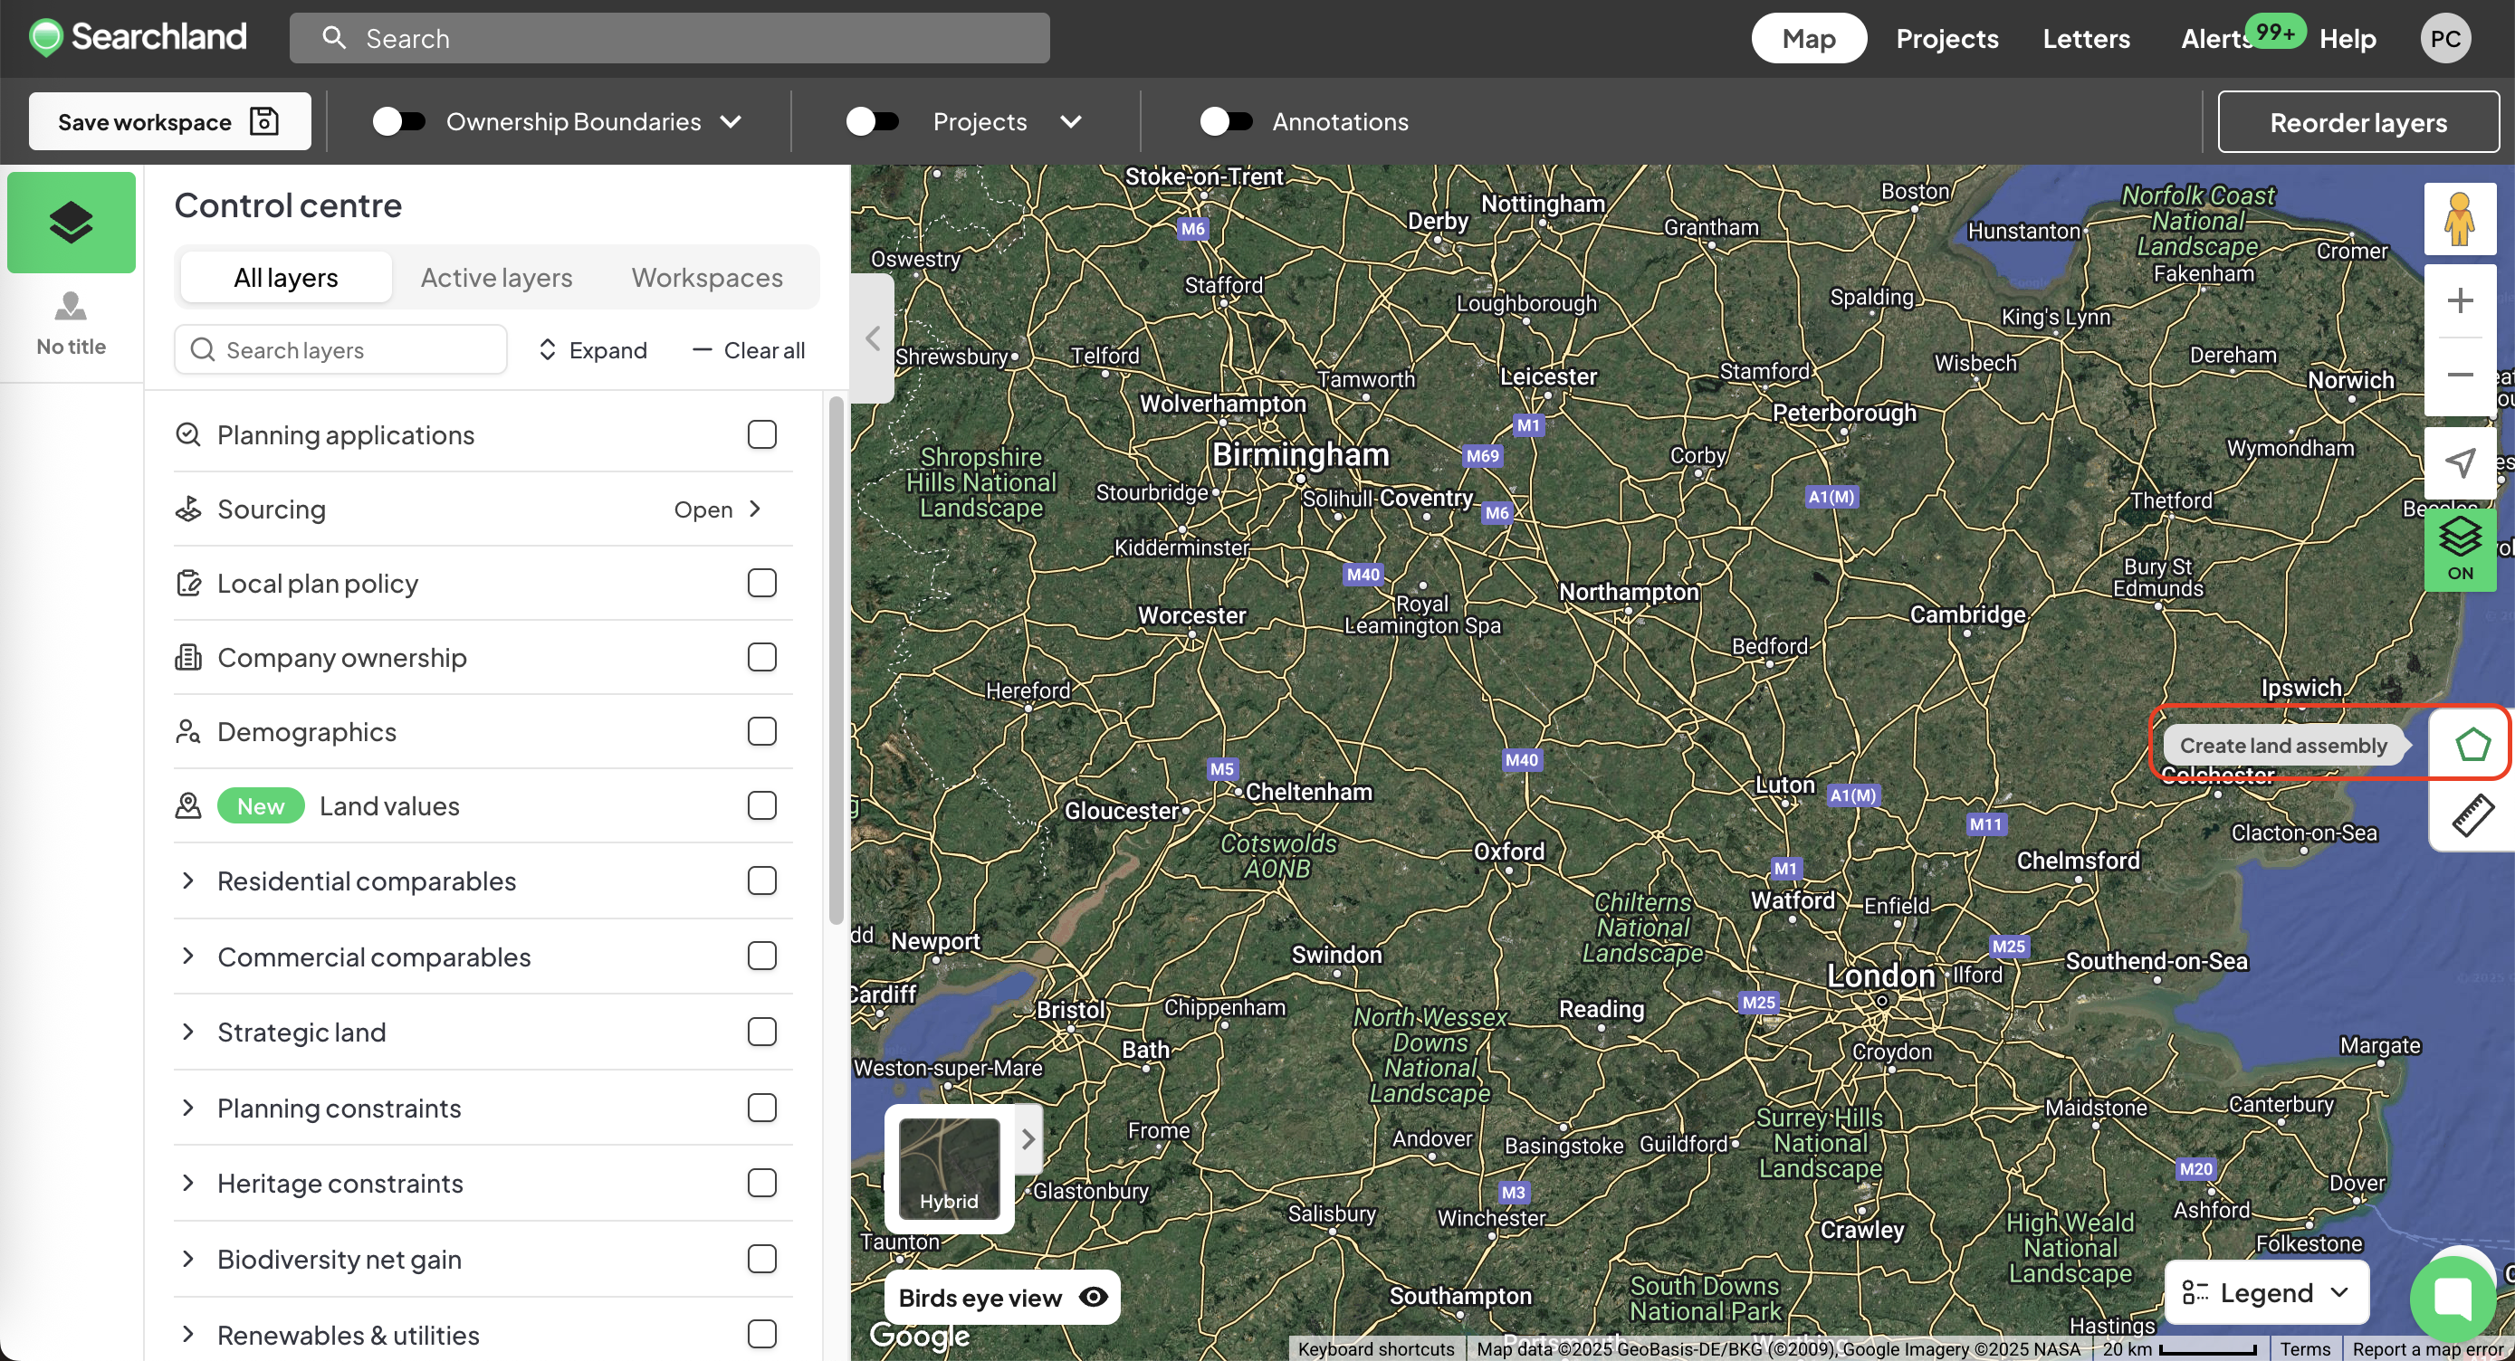This screenshot has width=2515, height=1361.
Task: Click the eye icon in Birds eye view
Action: point(1094,1297)
